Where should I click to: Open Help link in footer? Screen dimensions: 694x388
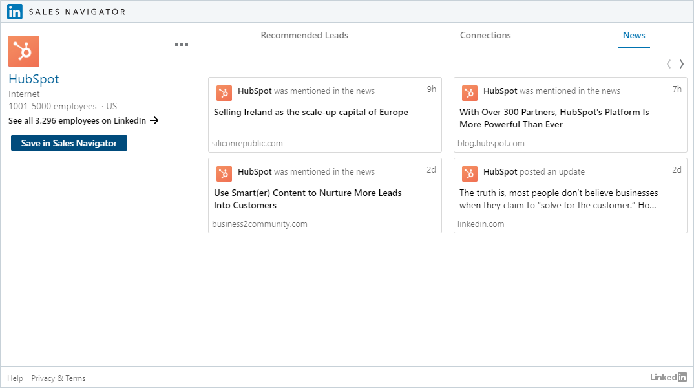(15, 378)
